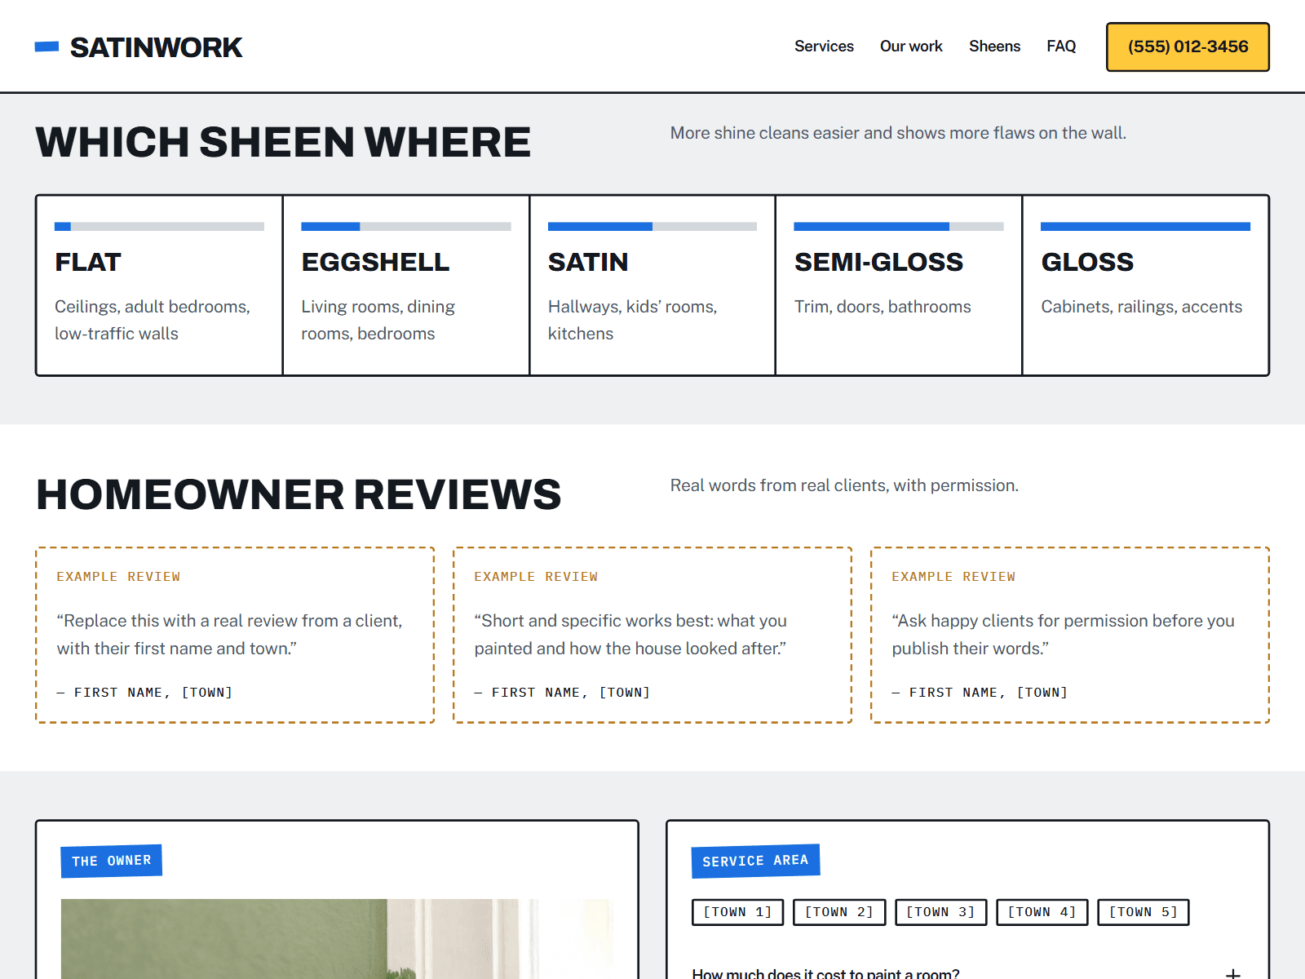
Task: Go to Our work page
Action: click(x=911, y=47)
